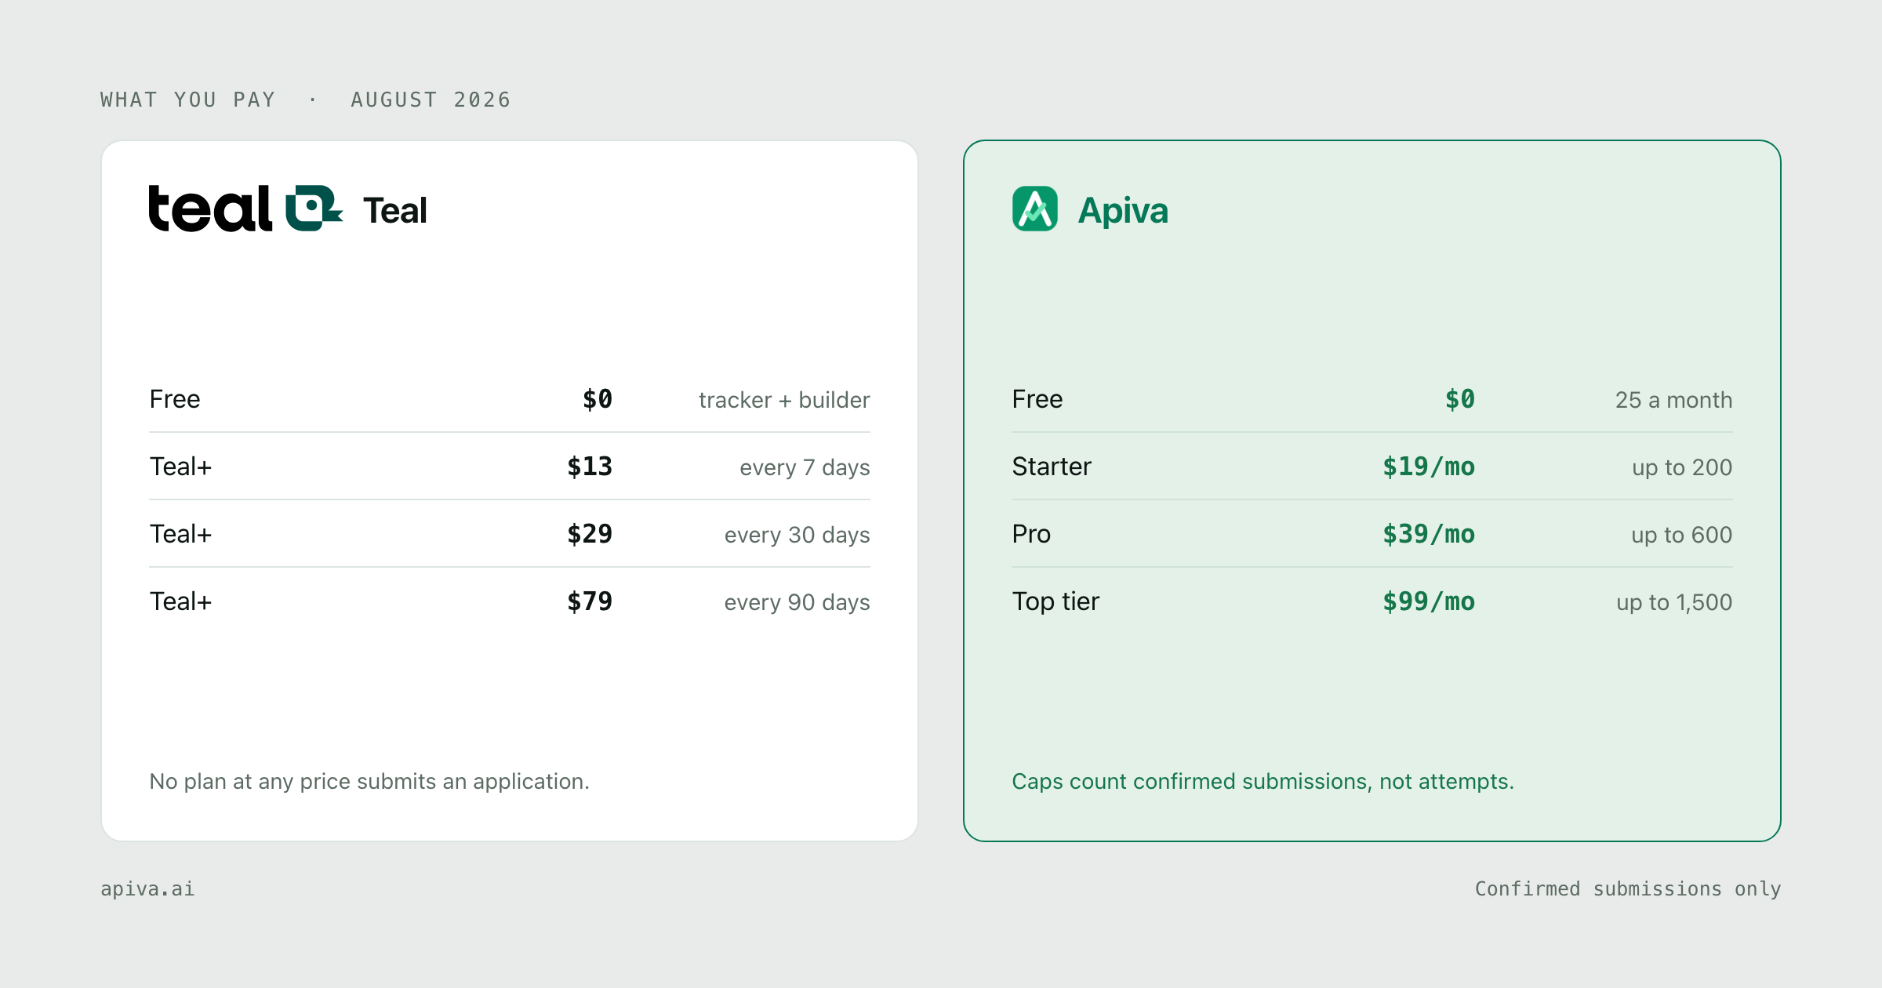
Task: Click the green Apiva app icon
Action: 1035,209
